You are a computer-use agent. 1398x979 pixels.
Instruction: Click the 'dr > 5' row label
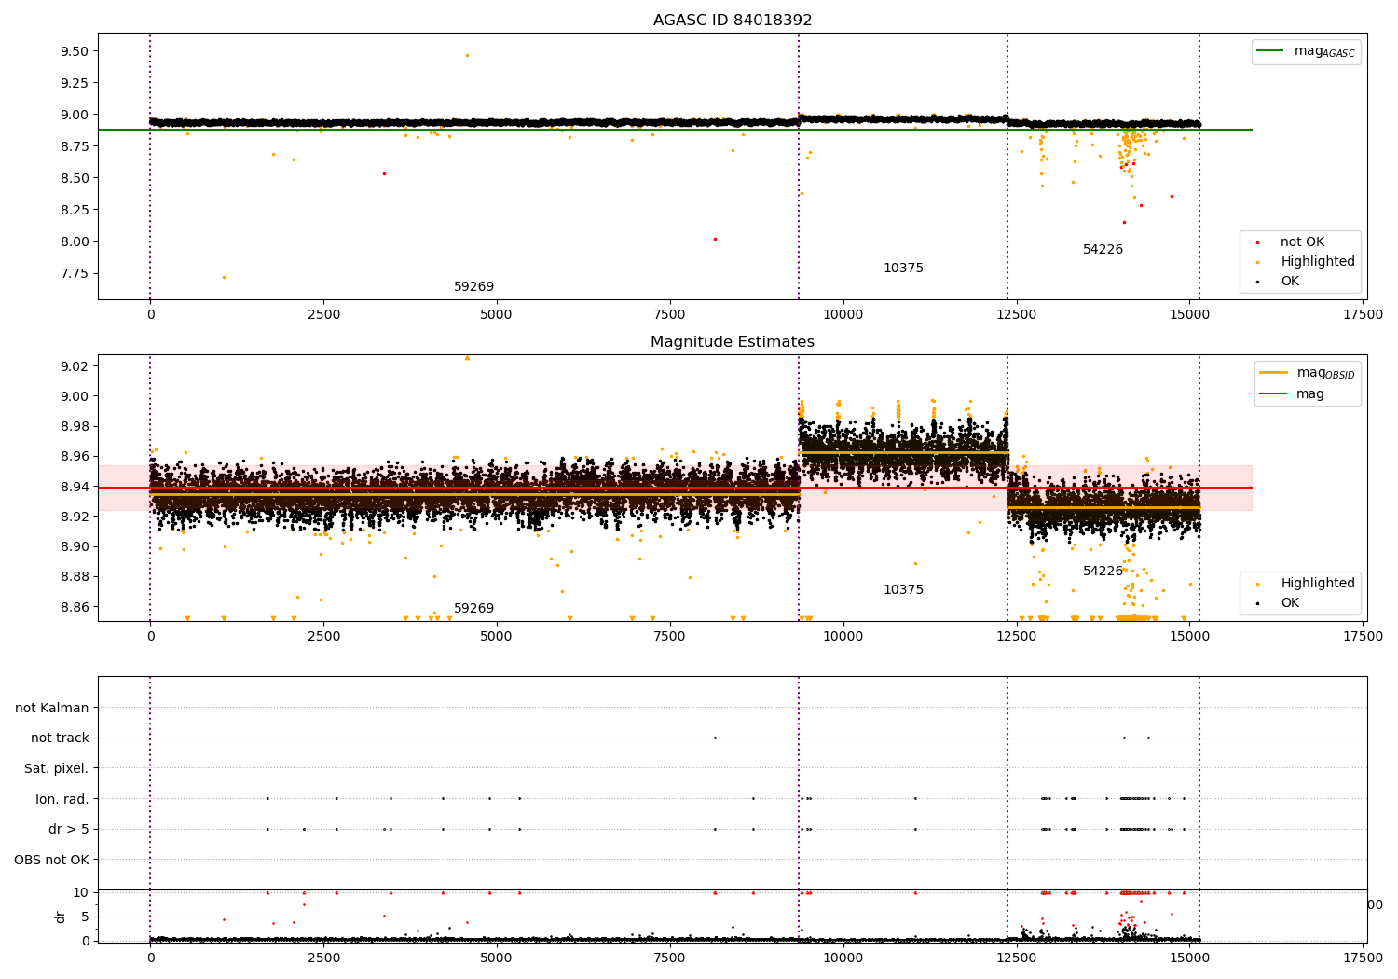pos(69,830)
